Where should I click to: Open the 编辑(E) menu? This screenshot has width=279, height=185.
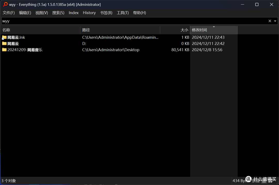(x=25, y=13)
